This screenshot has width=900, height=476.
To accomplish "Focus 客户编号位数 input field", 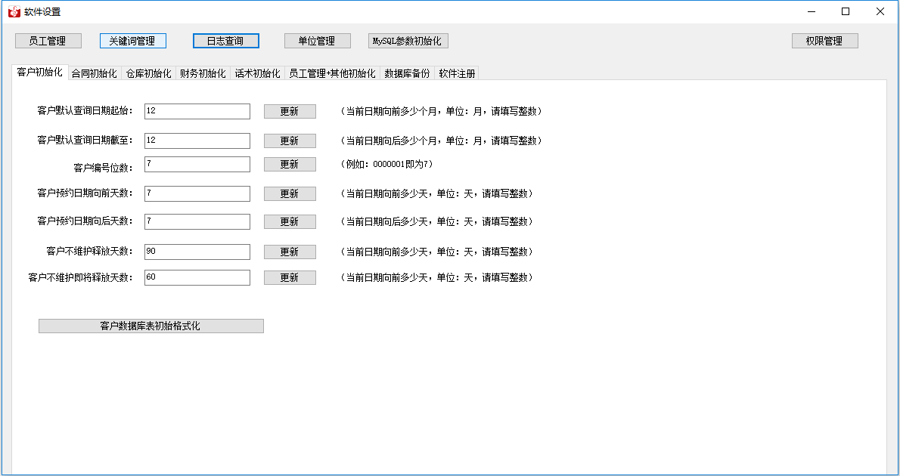I will click(x=197, y=164).
